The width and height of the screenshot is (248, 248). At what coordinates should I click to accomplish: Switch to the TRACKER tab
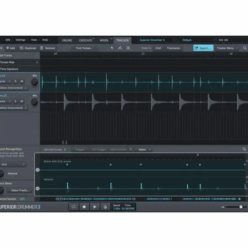click(122, 40)
